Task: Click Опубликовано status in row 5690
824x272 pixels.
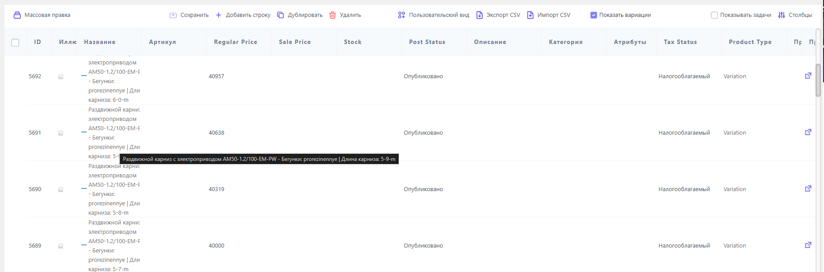Action: pyautogui.click(x=423, y=189)
